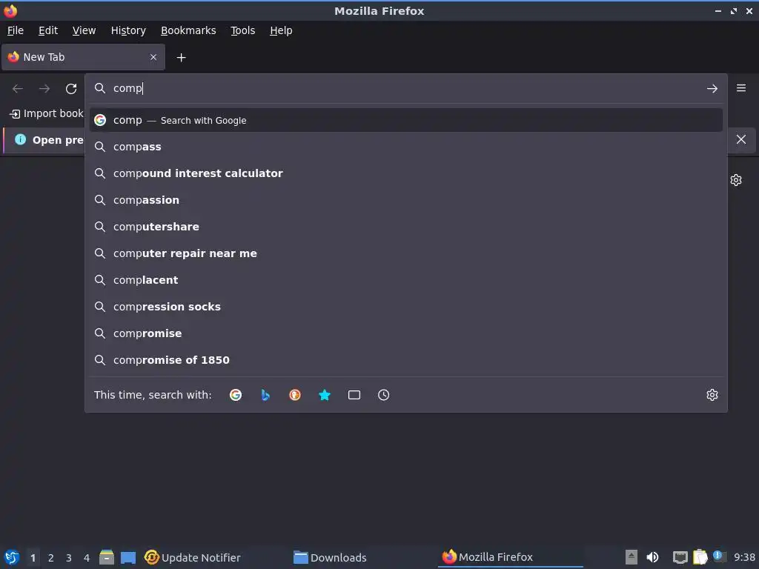
Task: Click in the address bar text field
Action: click(x=407, y=88)
